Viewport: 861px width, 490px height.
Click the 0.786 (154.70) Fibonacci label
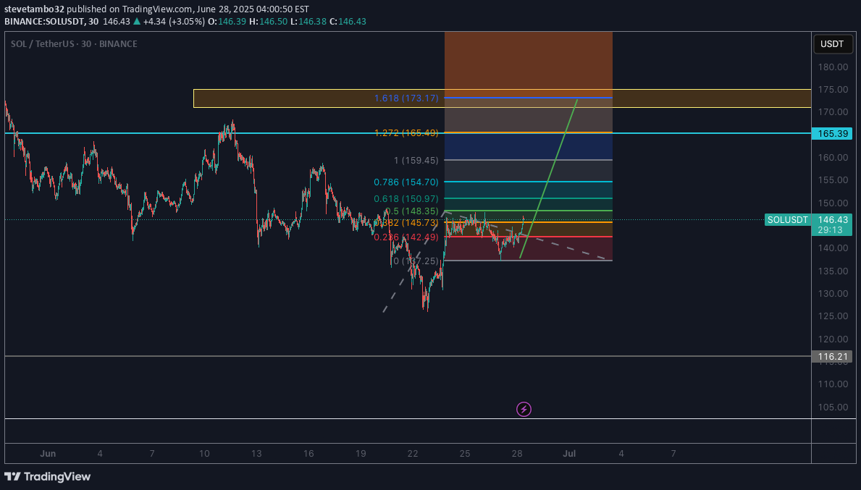click(x=406, y=182)
